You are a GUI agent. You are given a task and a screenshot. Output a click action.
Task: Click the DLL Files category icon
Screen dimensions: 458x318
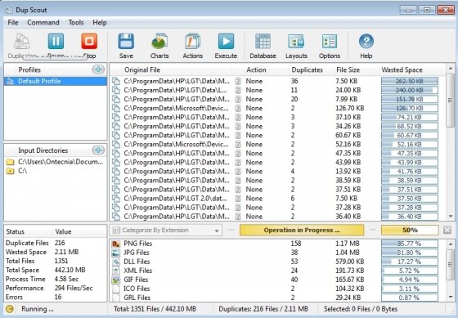pos(116,262)
